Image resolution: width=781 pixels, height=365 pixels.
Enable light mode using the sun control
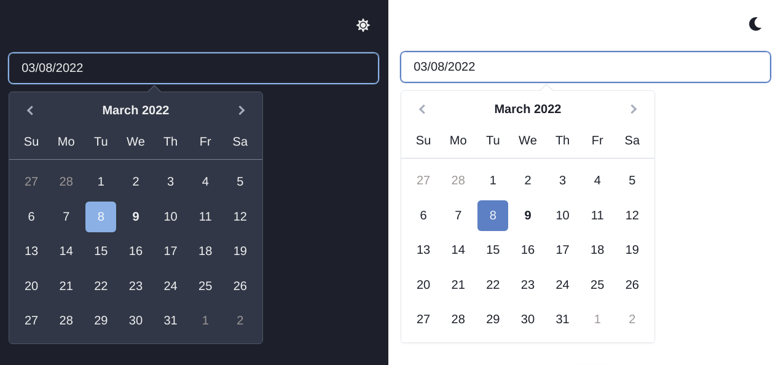coord(363,25)
